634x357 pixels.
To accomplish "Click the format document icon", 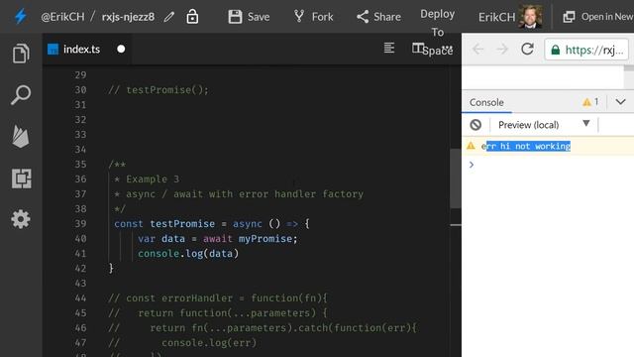I will point(389,48).
